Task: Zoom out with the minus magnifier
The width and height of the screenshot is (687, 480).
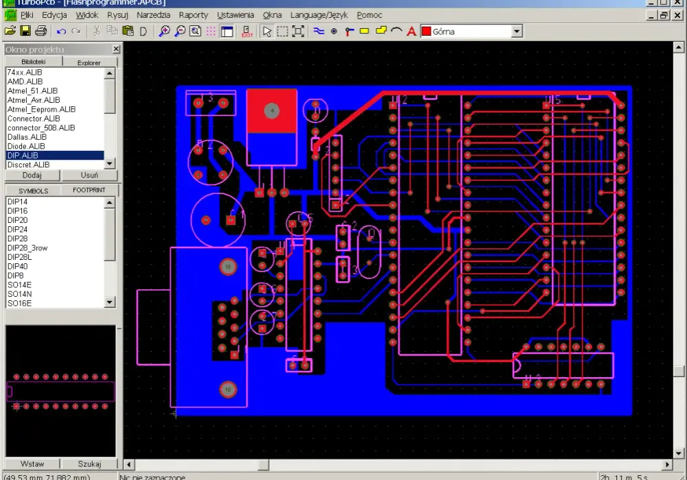Action: [179, 31]
